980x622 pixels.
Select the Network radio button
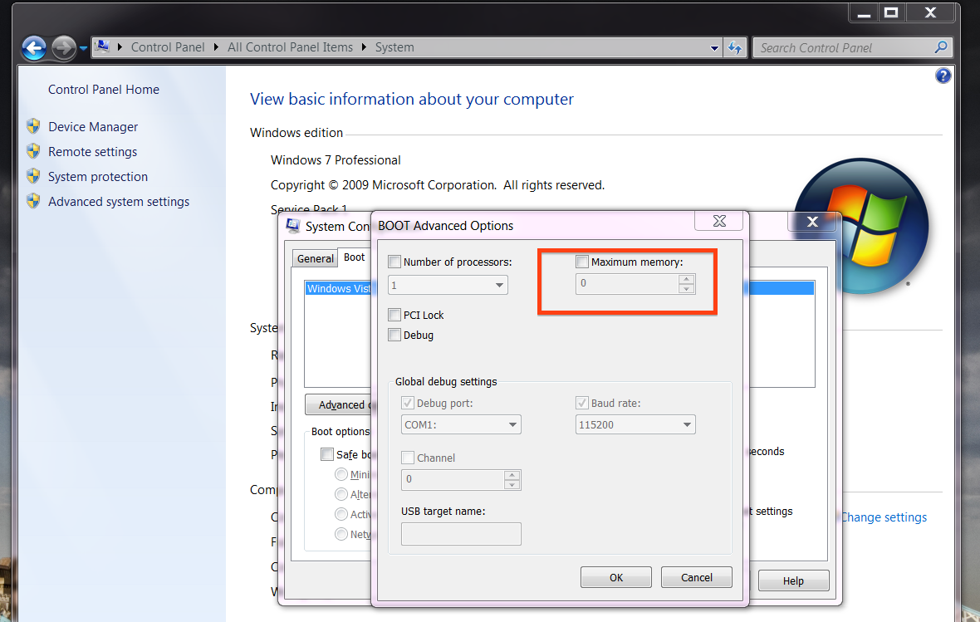click(x=341, y=535)
